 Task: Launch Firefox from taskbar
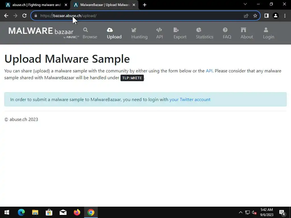[x=77, y=212]
